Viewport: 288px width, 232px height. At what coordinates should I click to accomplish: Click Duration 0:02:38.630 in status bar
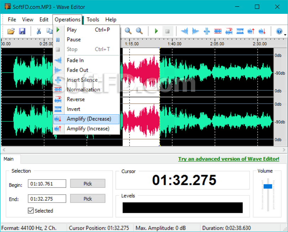(226, 228)
